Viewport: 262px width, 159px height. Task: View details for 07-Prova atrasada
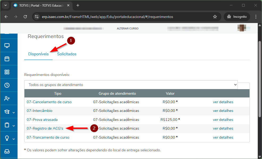pyautogui.click(x=223, y=120)
